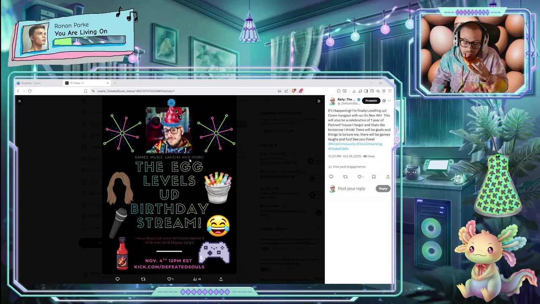Toggle the browser sidebar panel icon

(x=366, y=91)
